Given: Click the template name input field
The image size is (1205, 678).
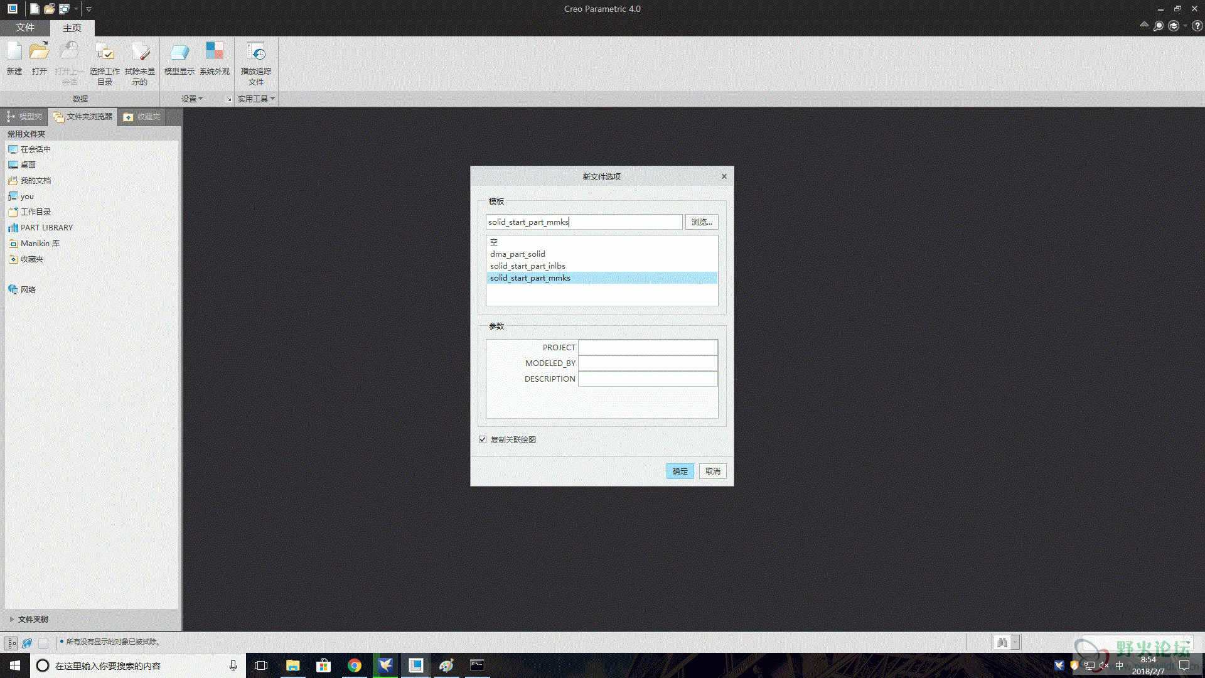Looking at the screenshot, I should (x=584, y=222).
